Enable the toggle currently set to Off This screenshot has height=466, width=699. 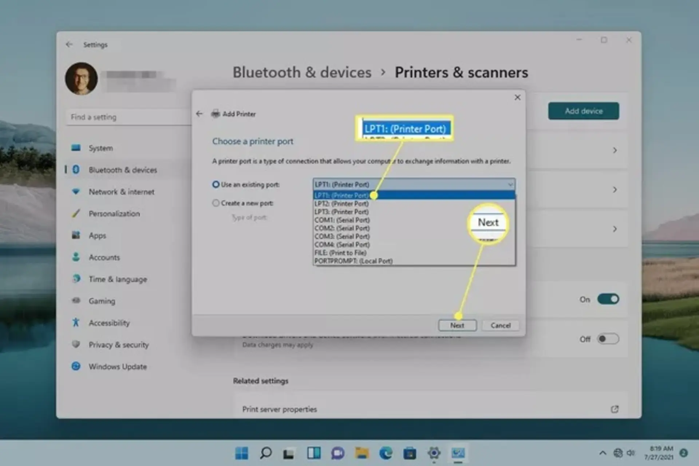[x=608, y=339]
